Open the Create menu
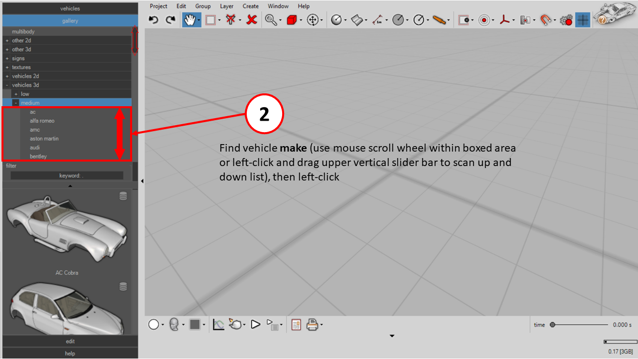The height and width of the screenshot is (359, 638). 251,6
